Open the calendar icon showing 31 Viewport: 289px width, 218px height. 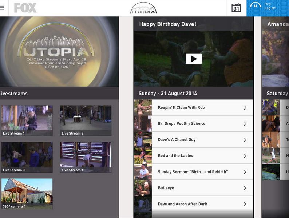[236, 8]
